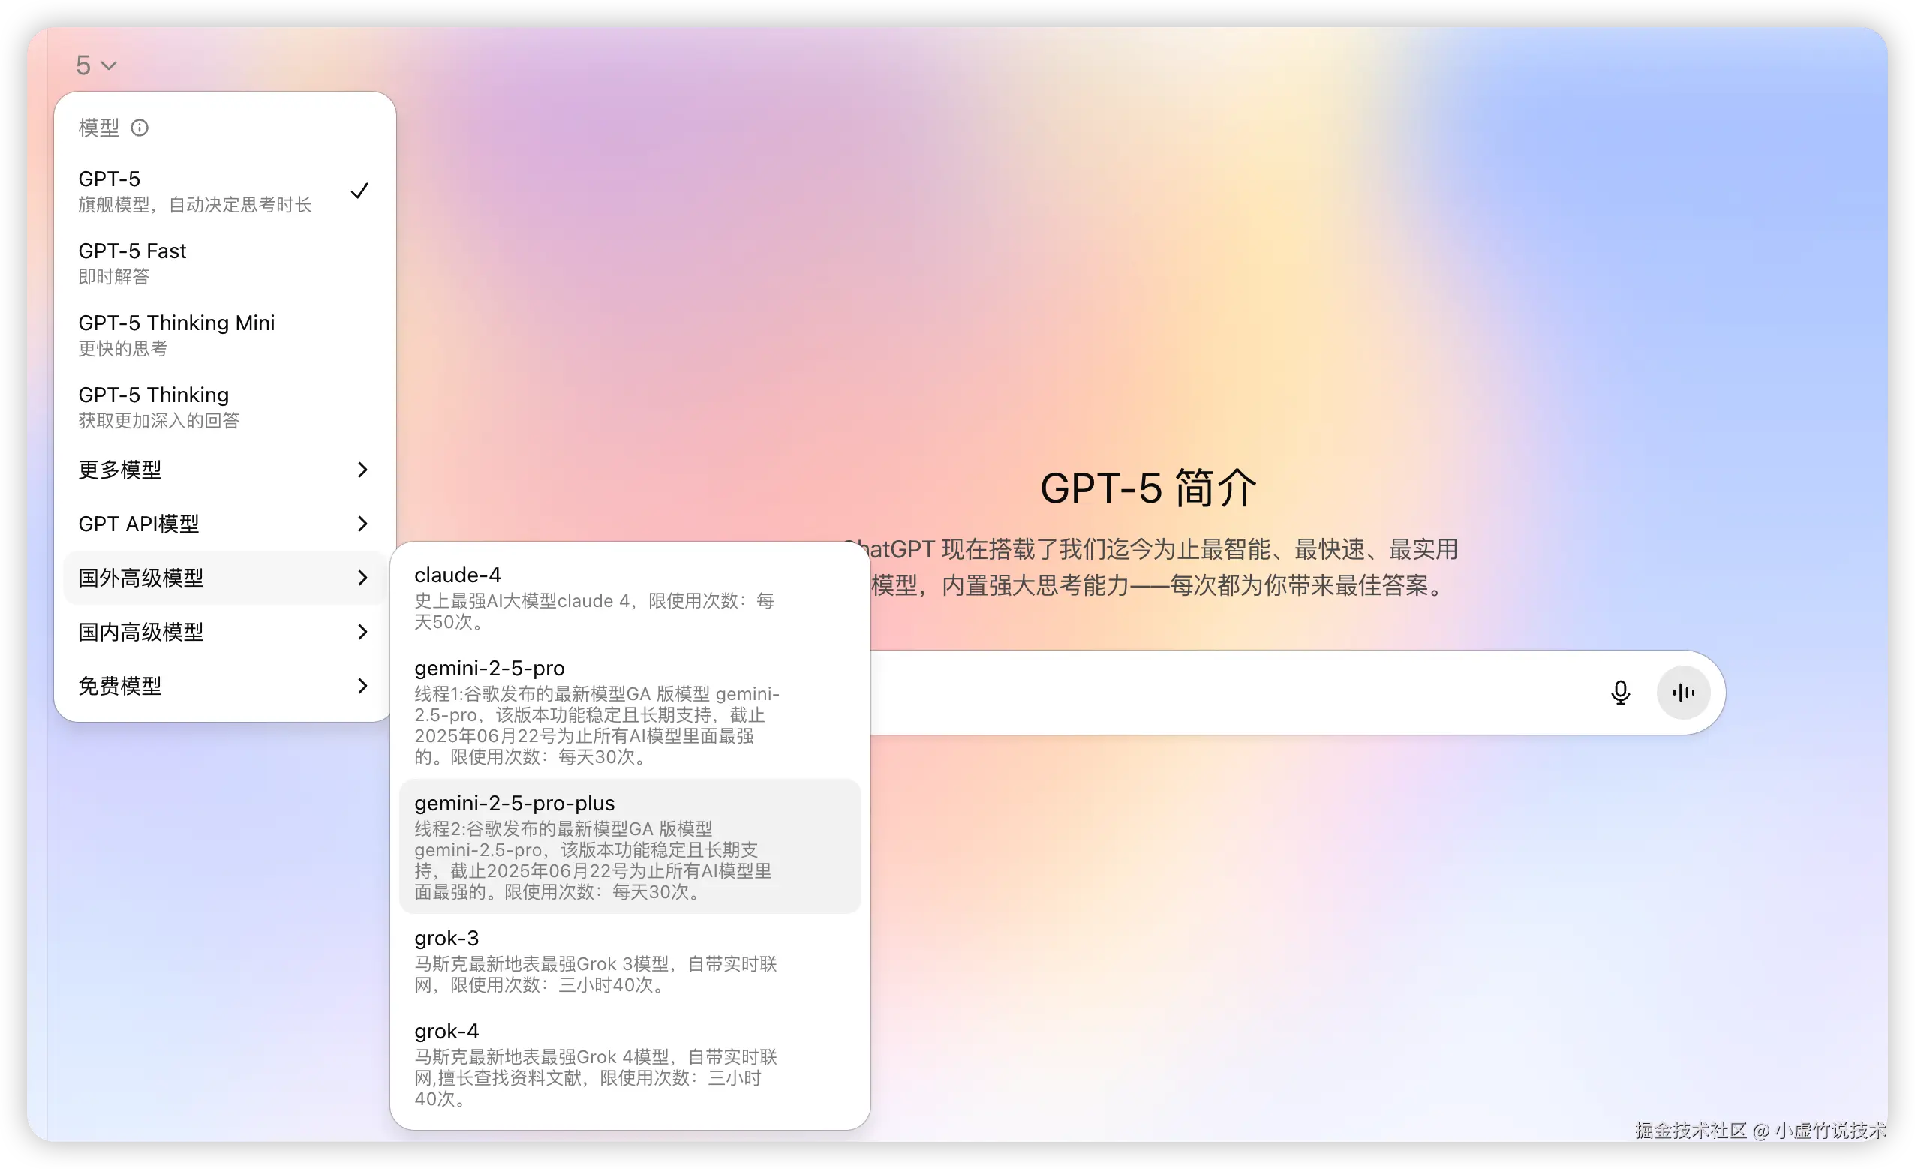Click the chevron beside 更多模型

(362, 470)
